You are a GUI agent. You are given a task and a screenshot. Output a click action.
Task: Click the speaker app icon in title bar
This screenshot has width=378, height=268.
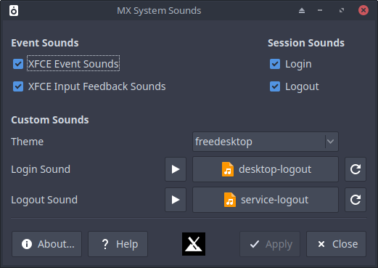point(14,11)
